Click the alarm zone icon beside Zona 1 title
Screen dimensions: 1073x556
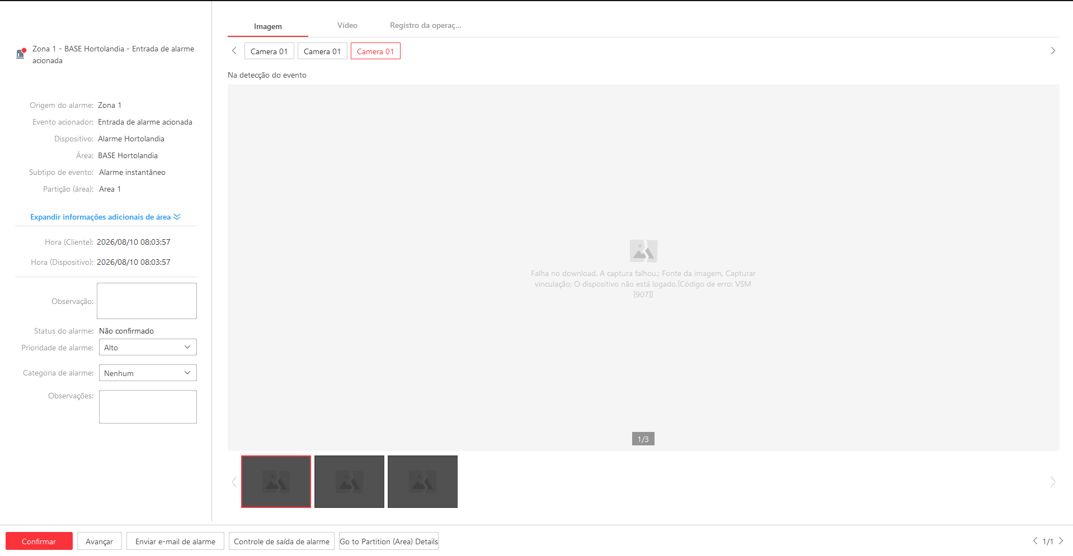coord(21,54)
